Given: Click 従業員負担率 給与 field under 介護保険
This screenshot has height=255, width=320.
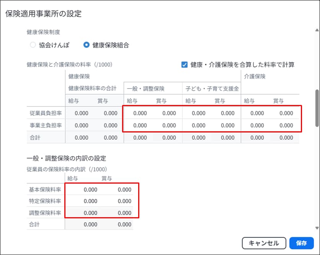Looking at the screenshot, I should coord(256,113).
